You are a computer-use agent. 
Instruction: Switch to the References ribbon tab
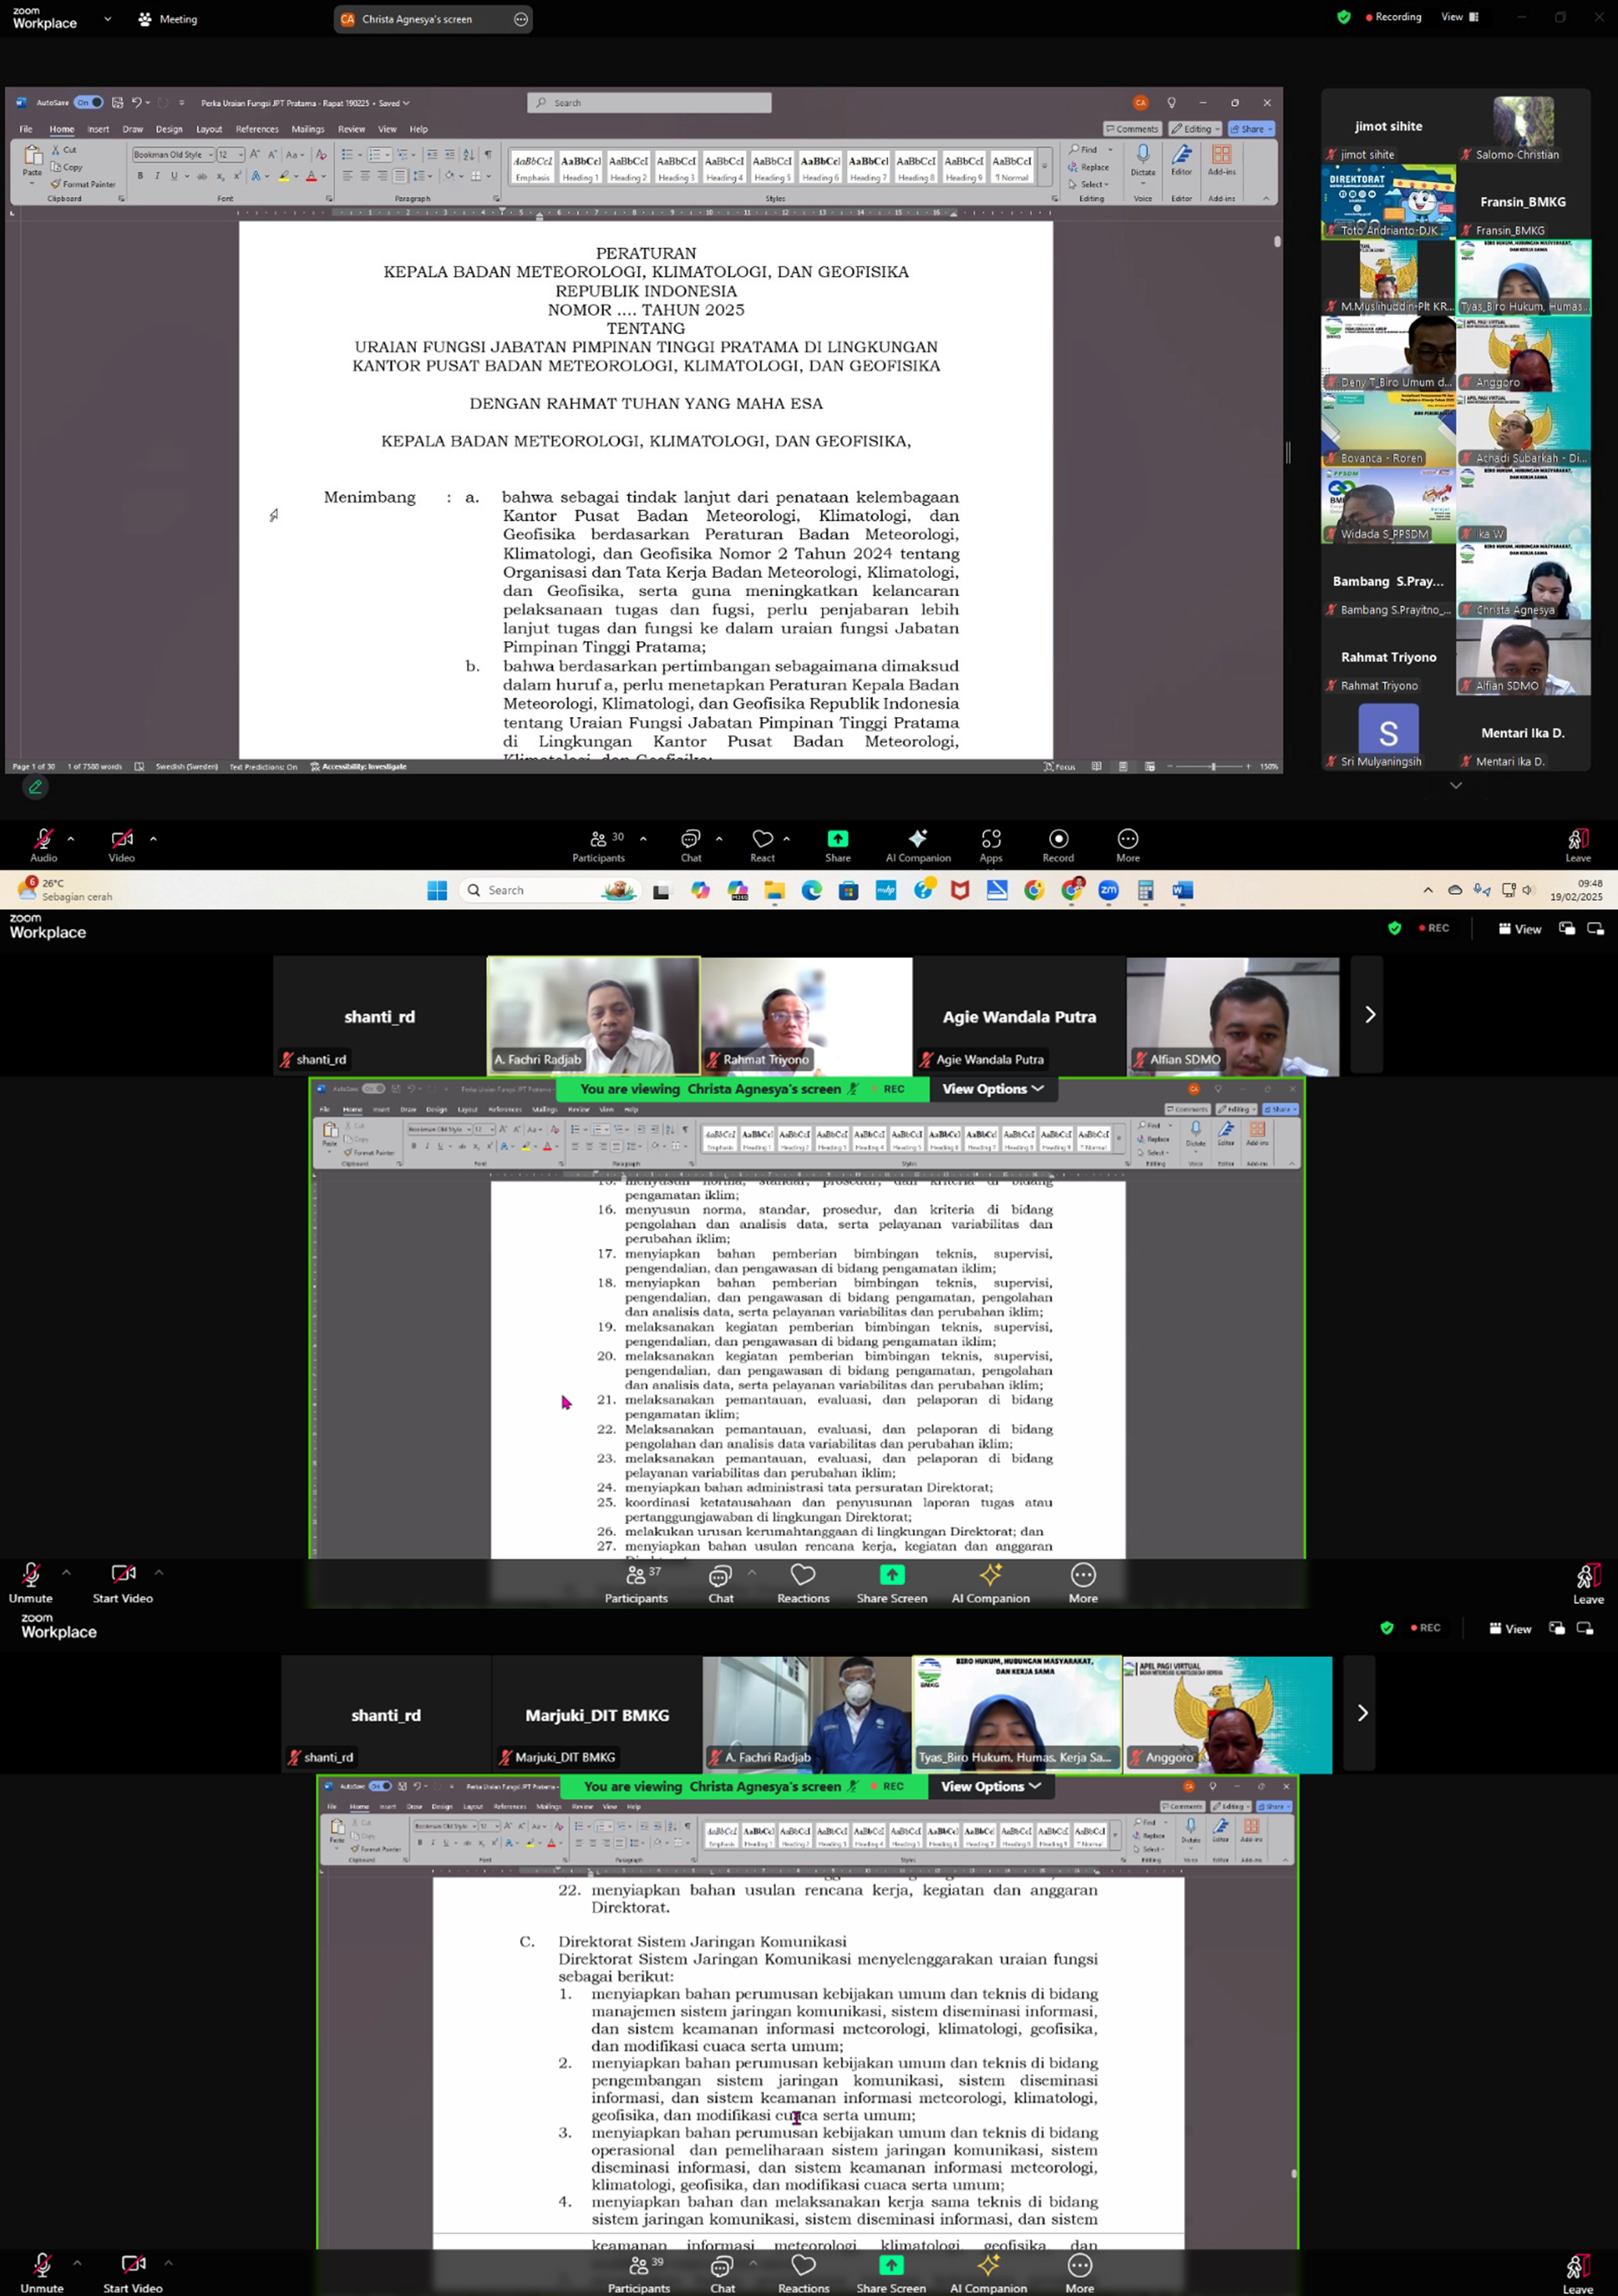[x=257, y=129]
